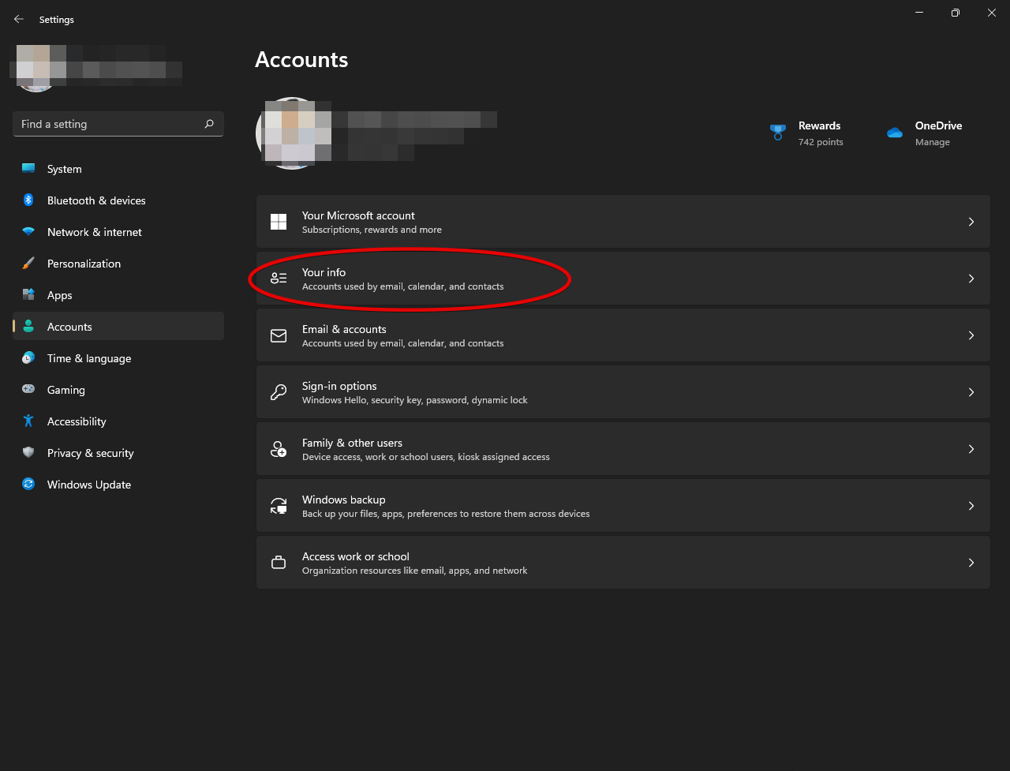Open Your info settings
The image size is (1010, 771).
623,279
